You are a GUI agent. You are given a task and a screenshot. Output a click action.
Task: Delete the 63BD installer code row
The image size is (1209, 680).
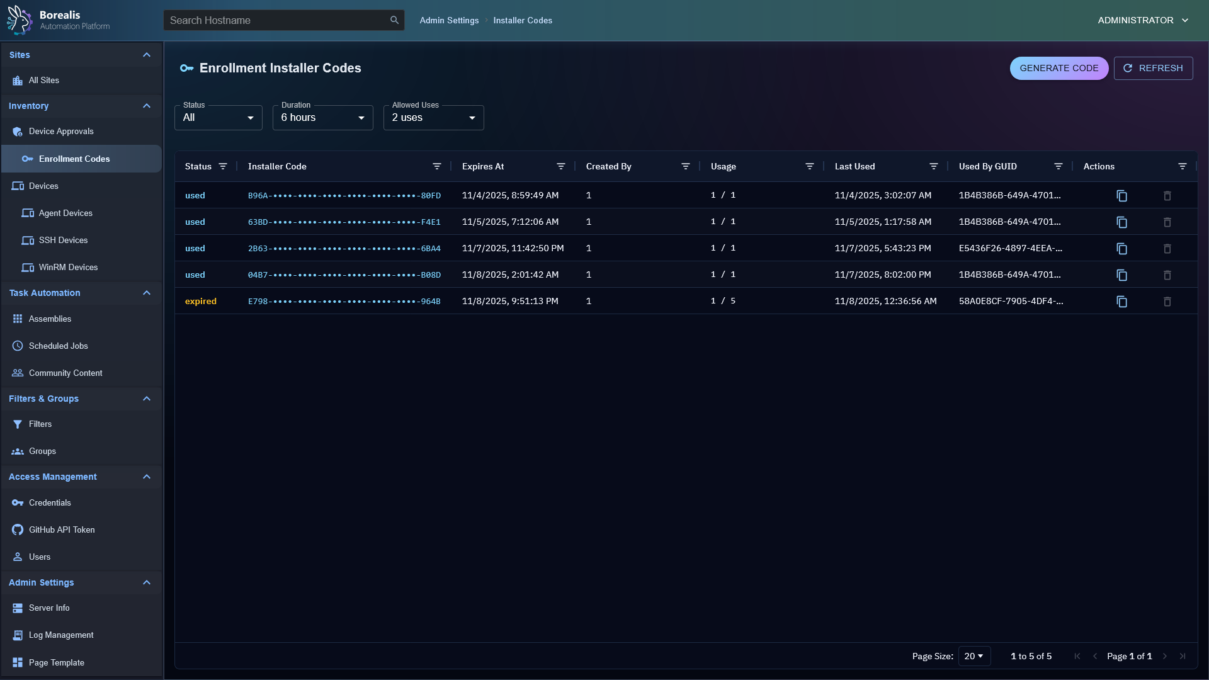pyautogui.click(x=1167, y=222)
